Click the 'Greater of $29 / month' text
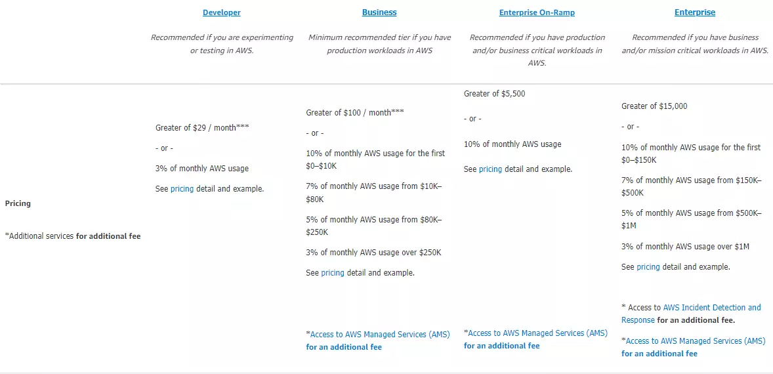 tap(202, 128)
